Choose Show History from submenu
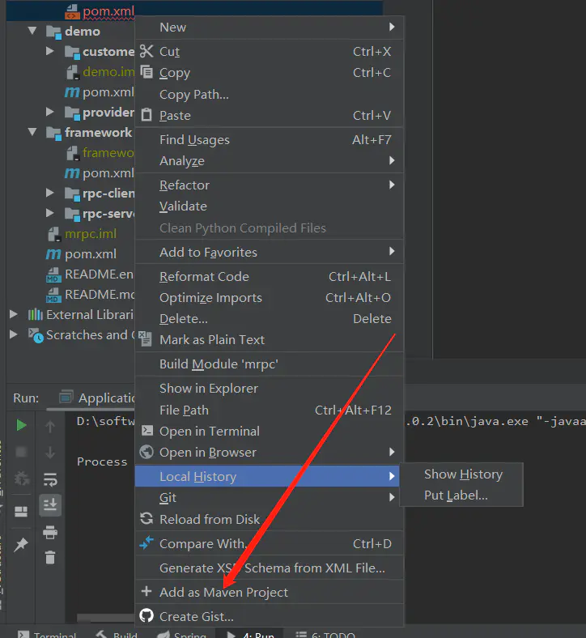This screenshot has width=586, height=638. point(463,474)
